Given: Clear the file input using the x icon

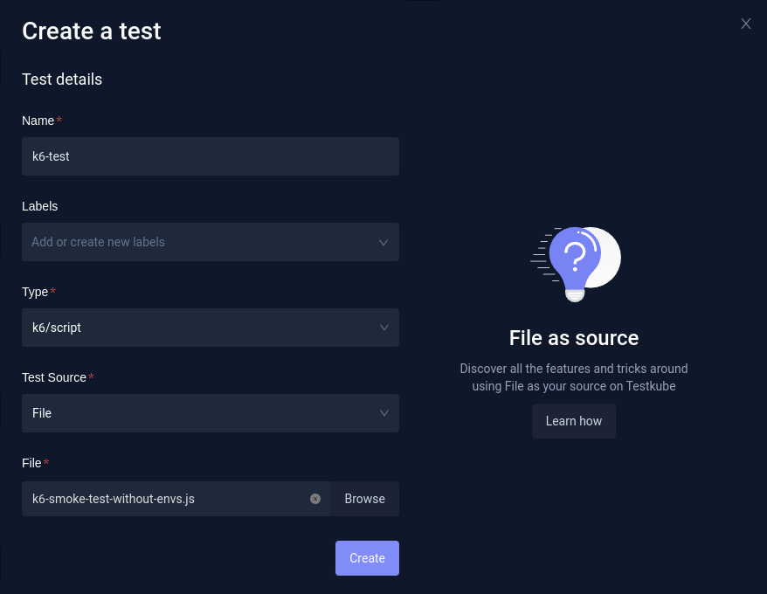Looking at the screenshot, I should pos(315,498).
